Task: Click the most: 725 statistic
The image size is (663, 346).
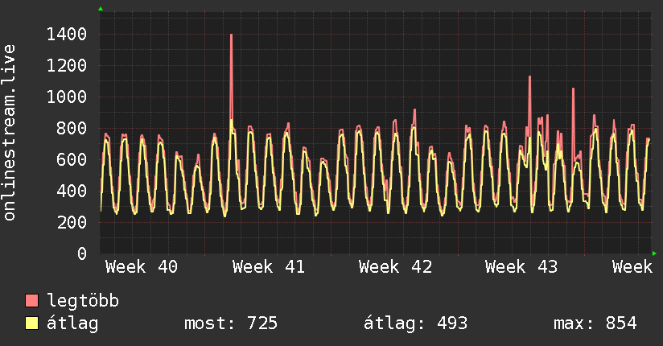Action: click(231, 323)
